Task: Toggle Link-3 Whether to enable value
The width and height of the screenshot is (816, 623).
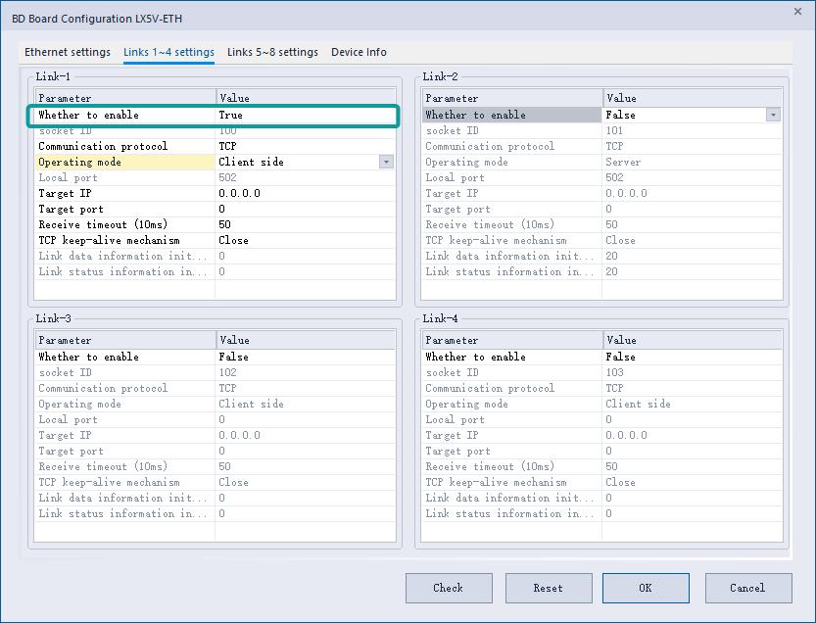Action: click(x=304, y=357)
